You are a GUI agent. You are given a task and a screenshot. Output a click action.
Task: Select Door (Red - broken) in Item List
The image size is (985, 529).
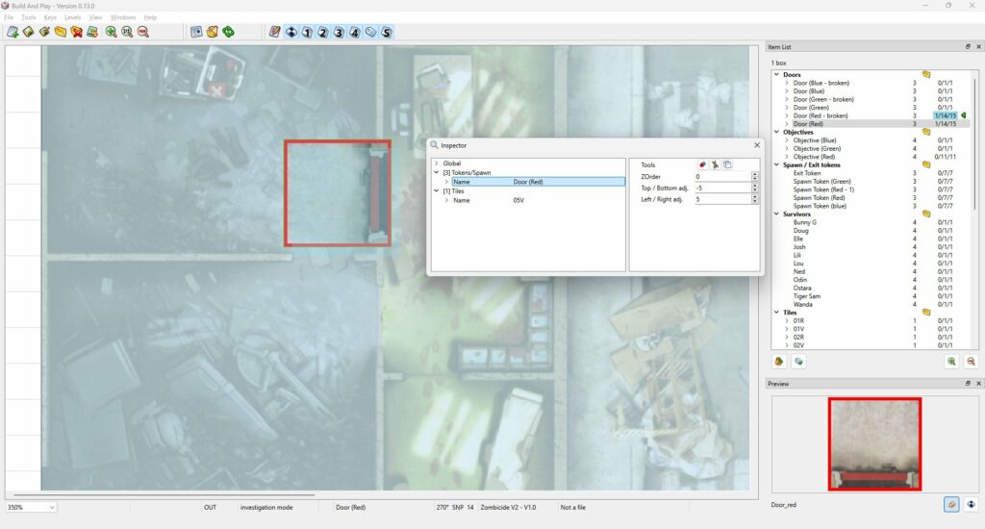pos(821,115)
